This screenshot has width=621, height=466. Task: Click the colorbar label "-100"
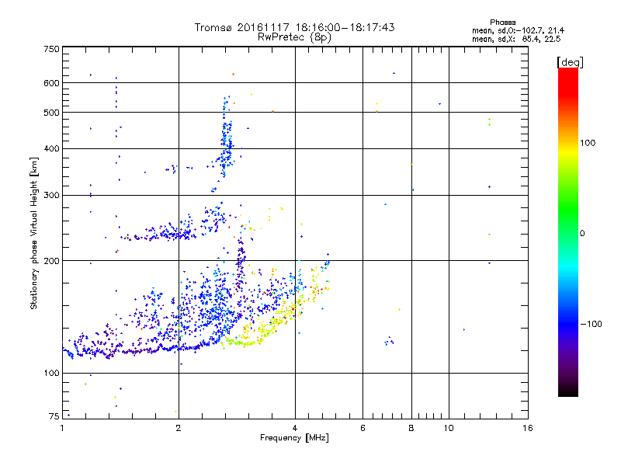591,324
